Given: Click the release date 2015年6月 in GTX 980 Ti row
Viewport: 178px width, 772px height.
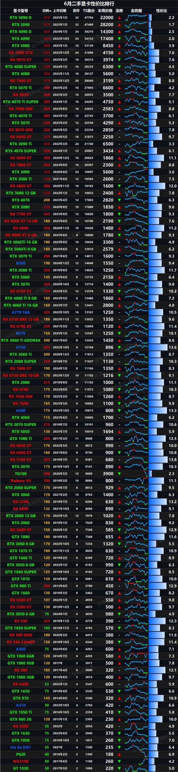Looking at the screenshot, I should point(60,586).
